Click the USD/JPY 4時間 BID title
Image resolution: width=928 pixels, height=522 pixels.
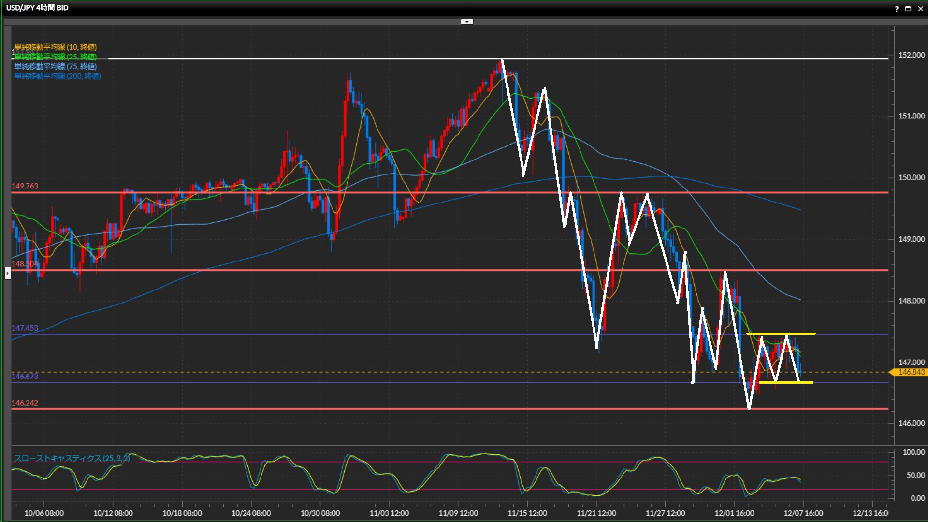37,8
